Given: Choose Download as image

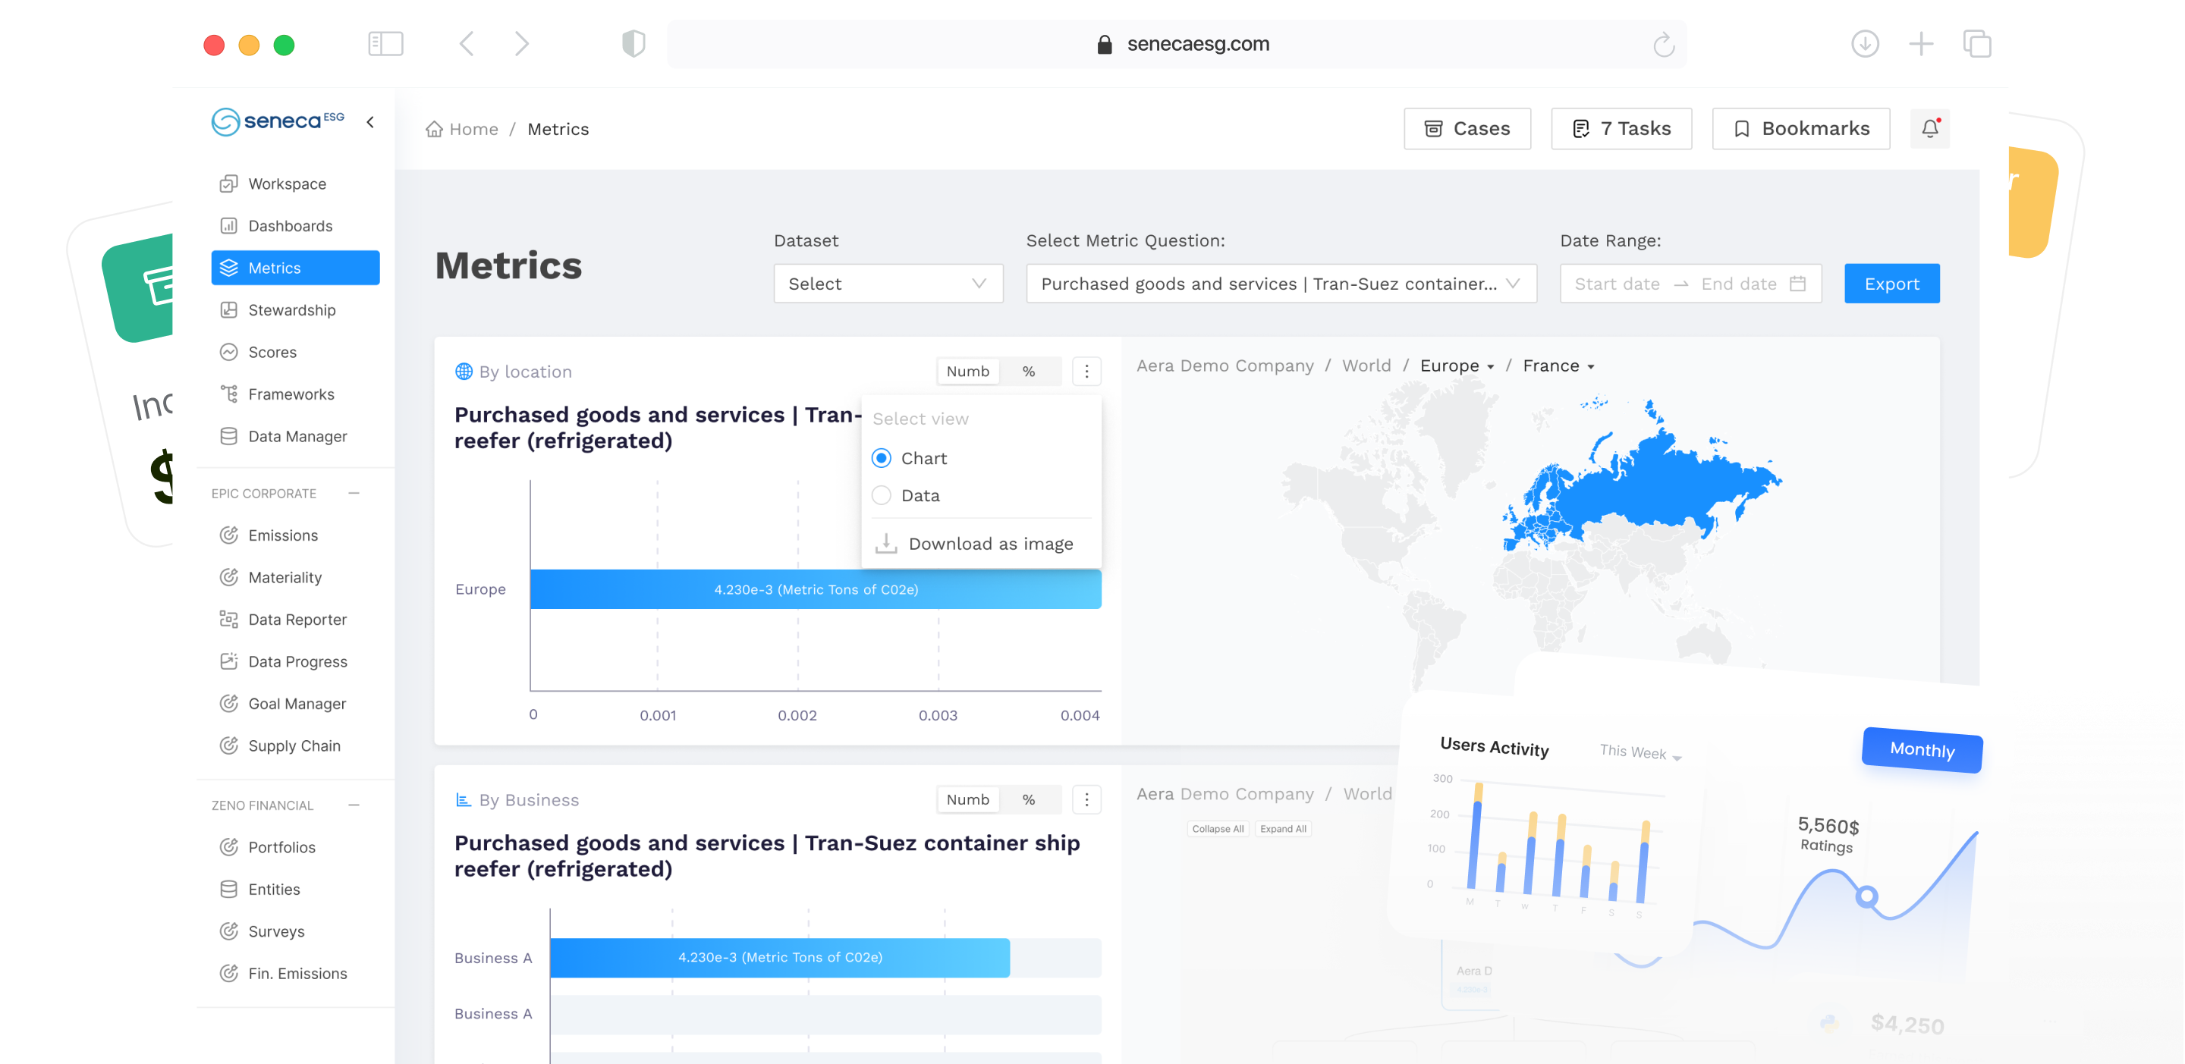Looking at the screenshot, I should click(990, 544).
